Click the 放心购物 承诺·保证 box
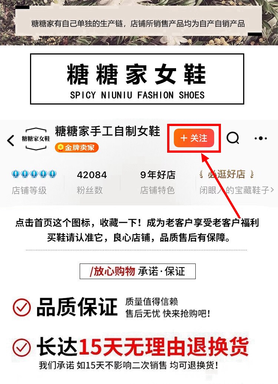 [138, 271]
